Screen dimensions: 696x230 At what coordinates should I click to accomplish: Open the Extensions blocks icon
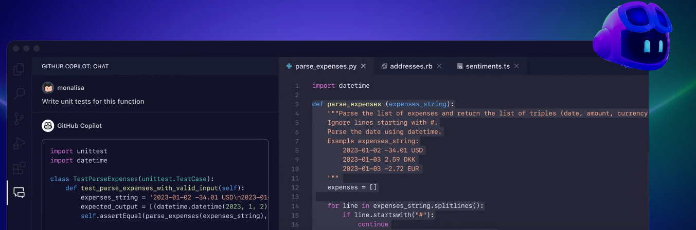(19, 168)
